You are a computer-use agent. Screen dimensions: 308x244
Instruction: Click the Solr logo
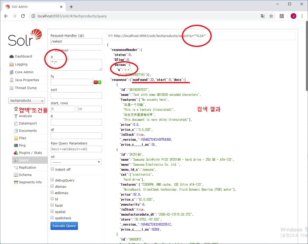(x=25, y=38)
